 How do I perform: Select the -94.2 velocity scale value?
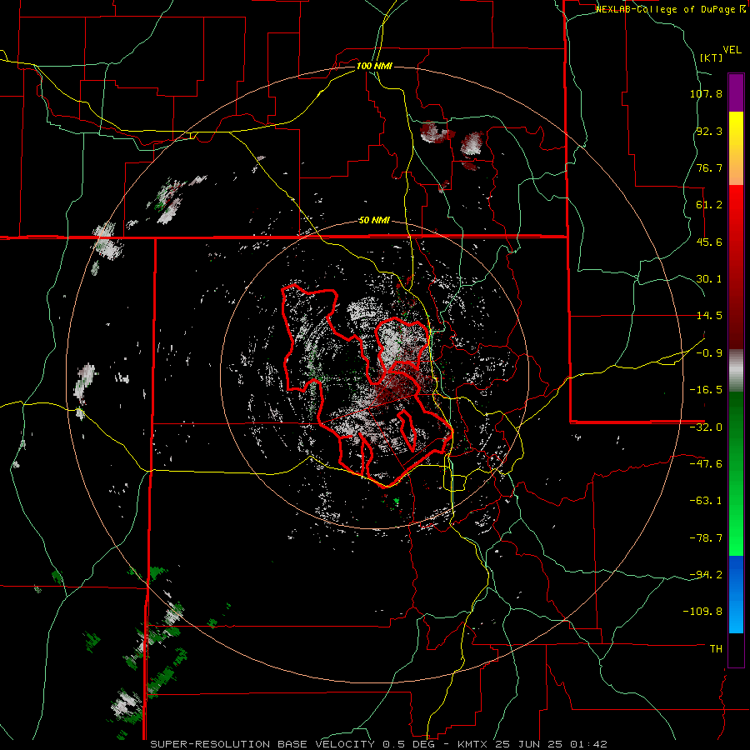(x=706, y=575)
